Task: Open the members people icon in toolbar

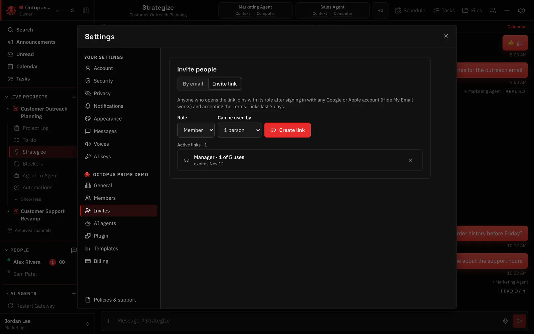Action: (x=493, y=10)
